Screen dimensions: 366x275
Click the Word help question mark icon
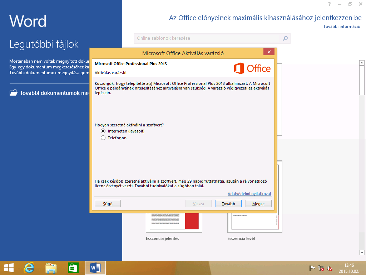329,4
